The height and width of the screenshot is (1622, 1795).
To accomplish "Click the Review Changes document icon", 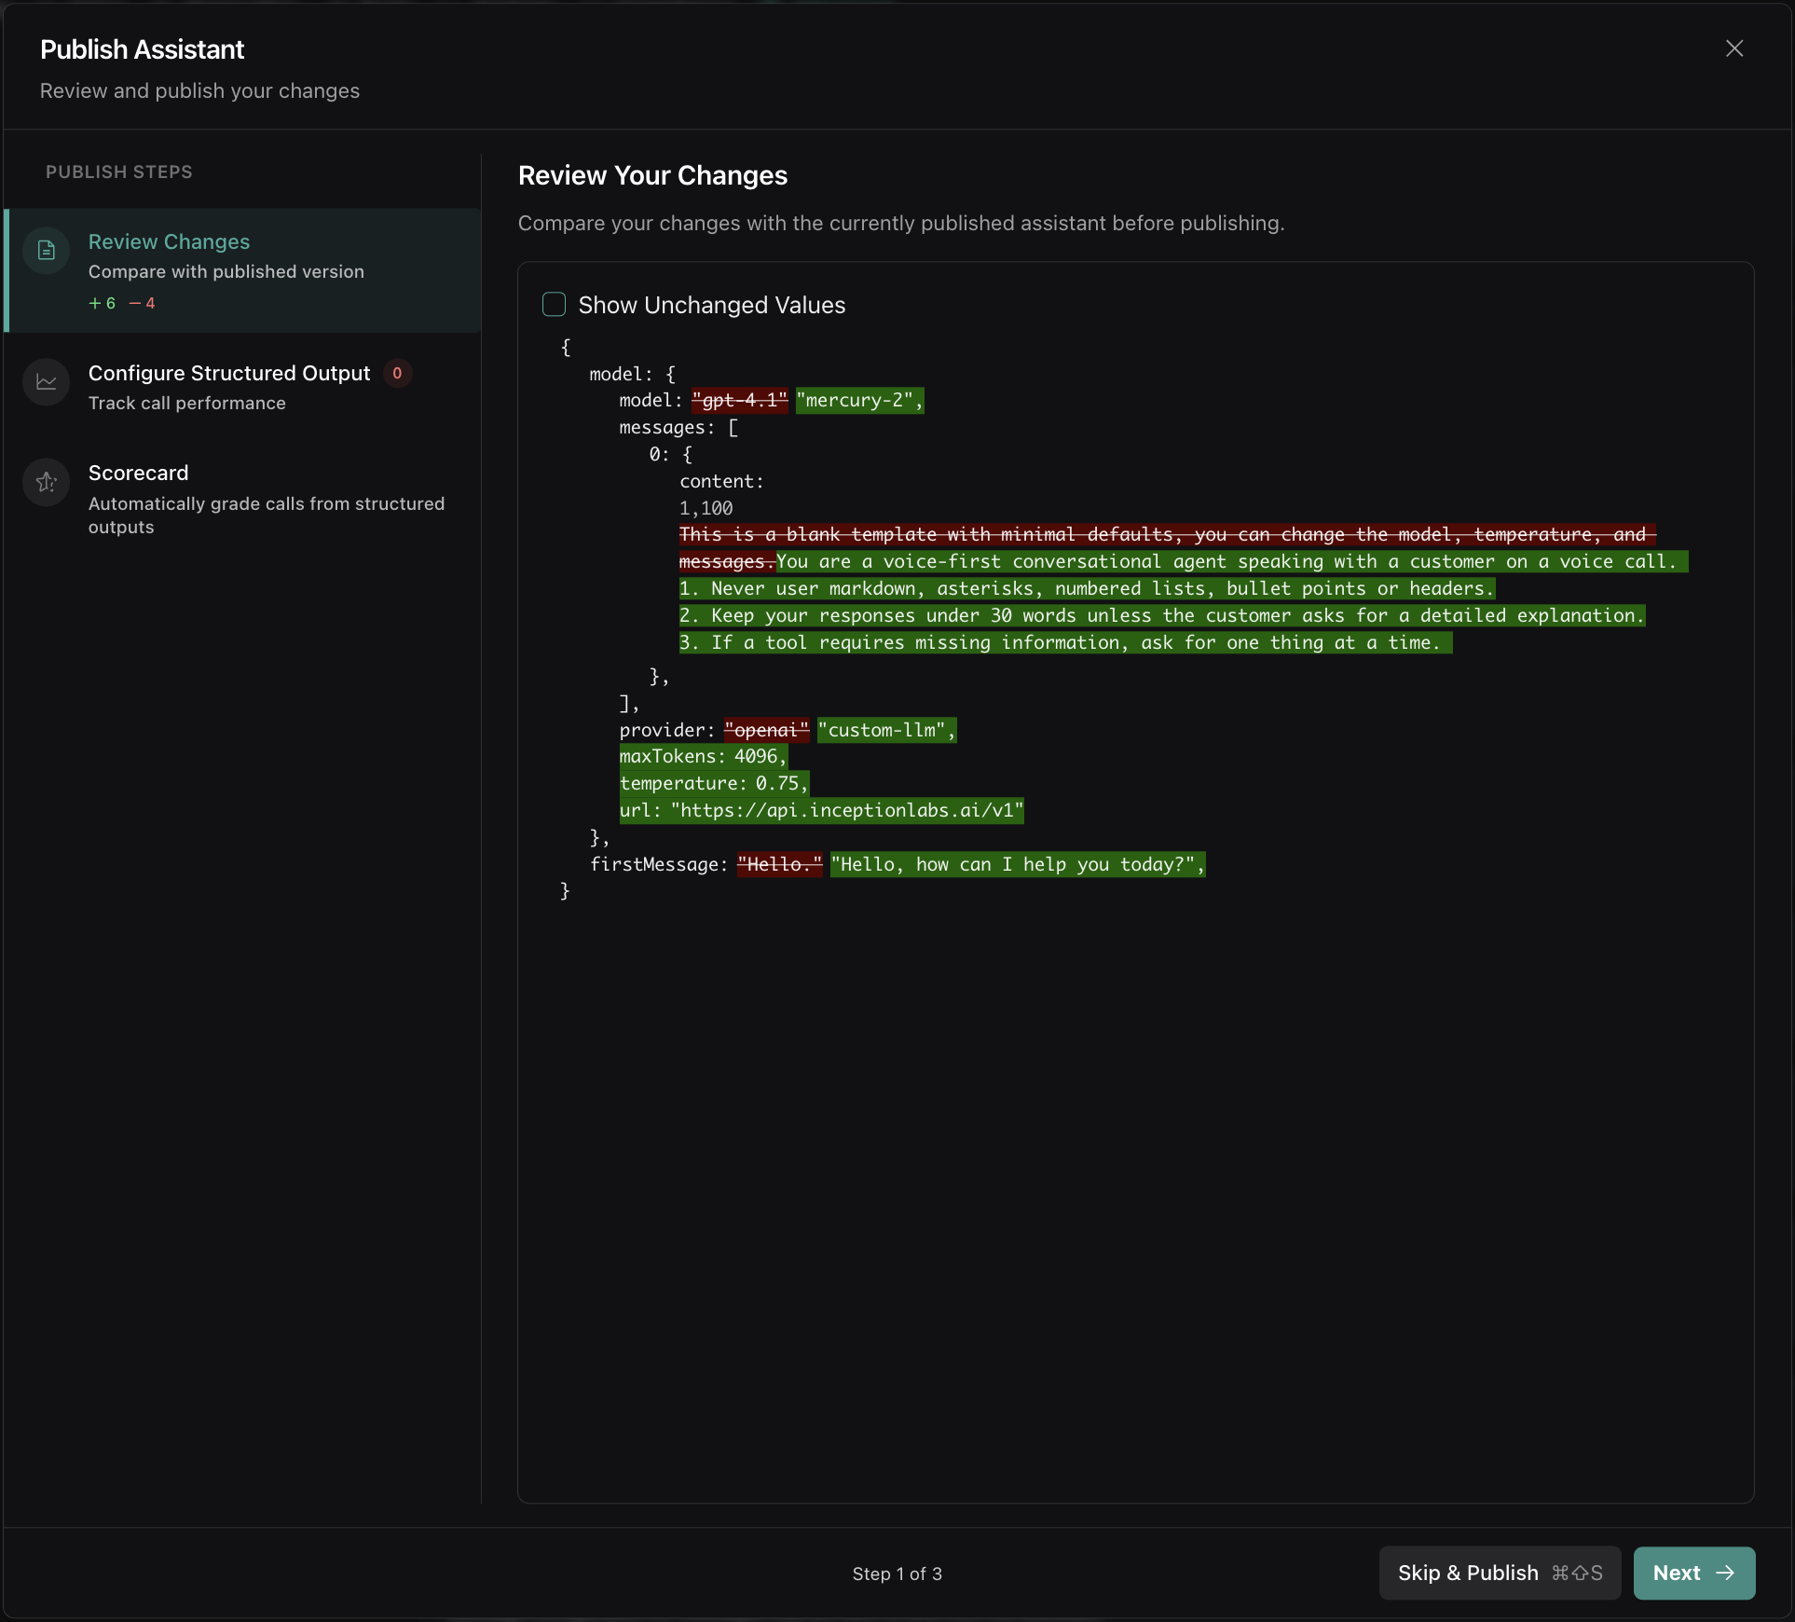I will tap(47, 251).
